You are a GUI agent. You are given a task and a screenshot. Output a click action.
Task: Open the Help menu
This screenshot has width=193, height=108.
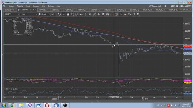coord(58,6)
